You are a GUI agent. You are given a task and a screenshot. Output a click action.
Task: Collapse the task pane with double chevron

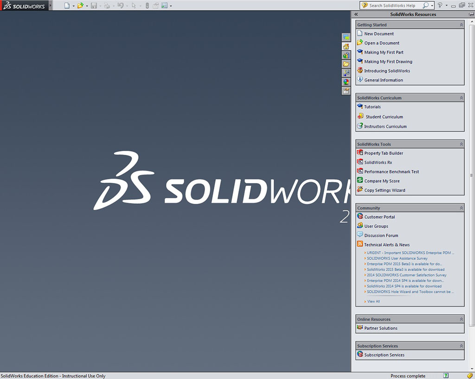pyautogui.click(x=356, y=14)
